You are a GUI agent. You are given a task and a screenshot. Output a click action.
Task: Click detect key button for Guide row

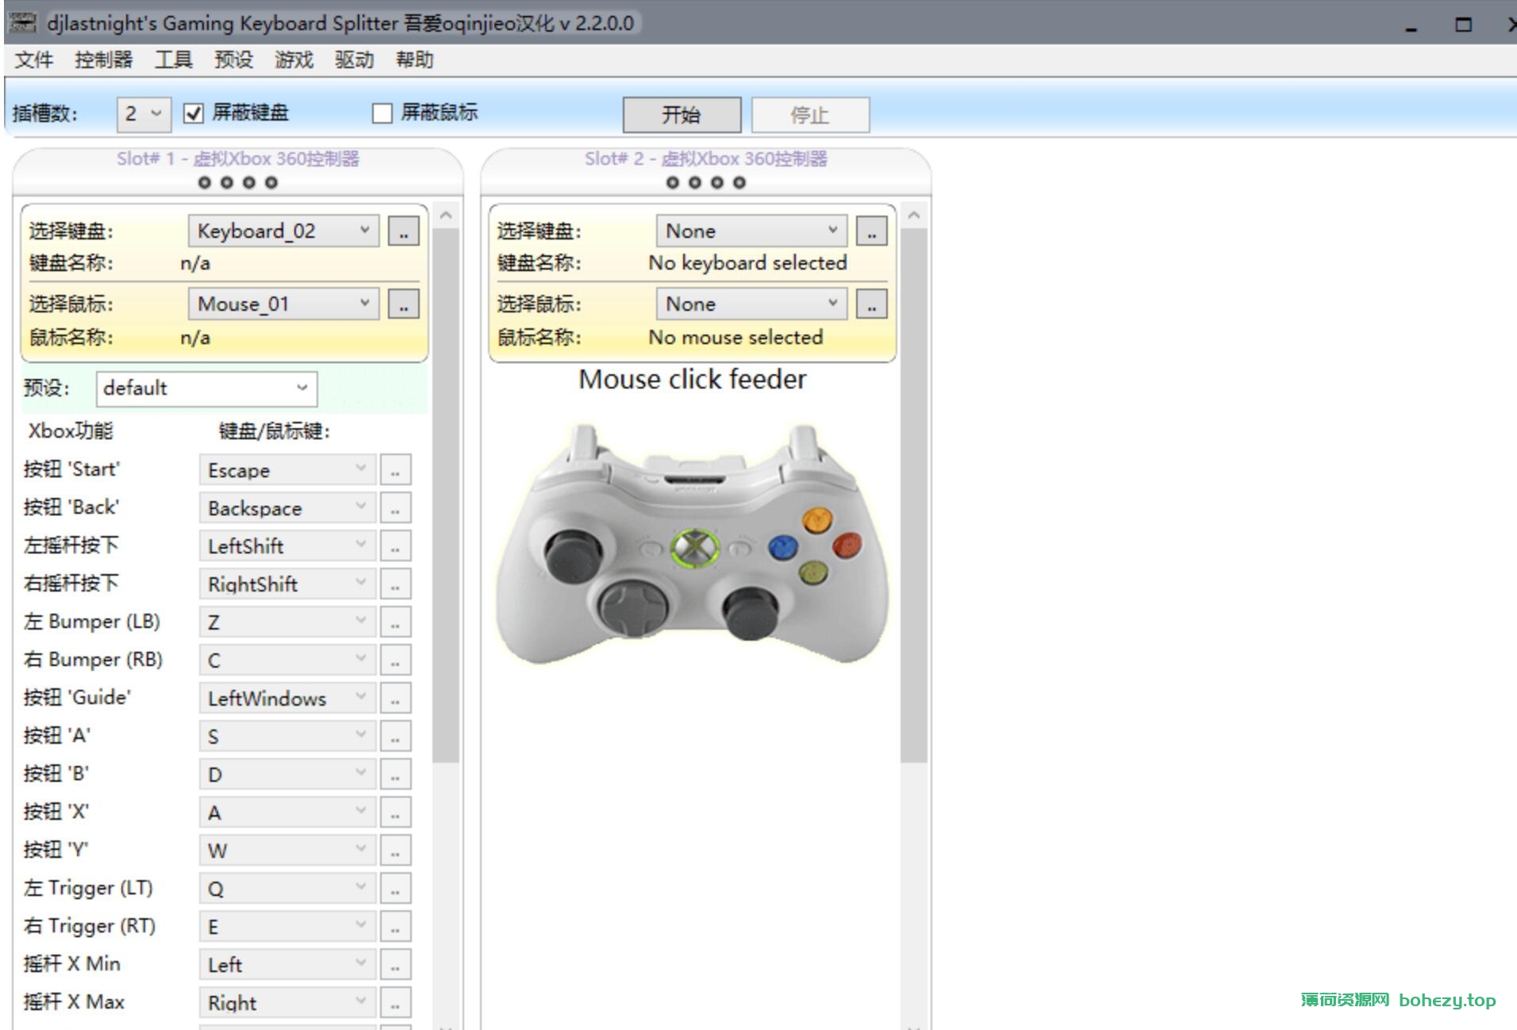tap(395, 698)
